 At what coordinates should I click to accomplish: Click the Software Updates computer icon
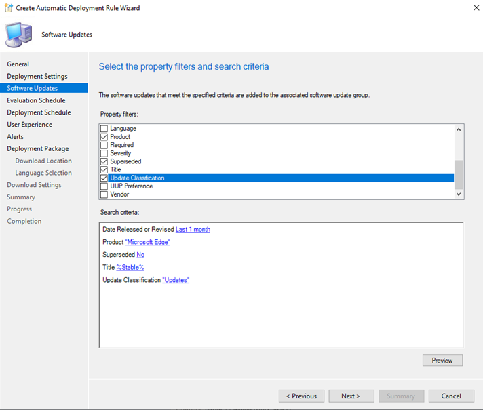[18, 35]
